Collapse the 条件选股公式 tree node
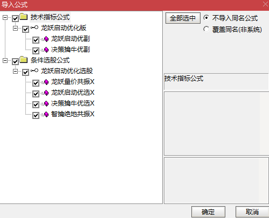This screenshot has height=218, width=269. pyautogui.click(x=5, y=61)
